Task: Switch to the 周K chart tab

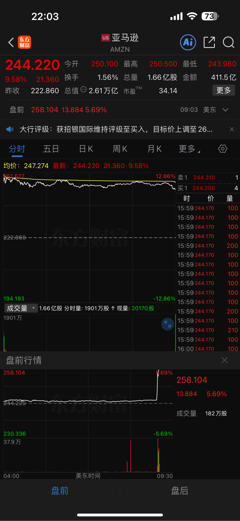Action: 120,149
